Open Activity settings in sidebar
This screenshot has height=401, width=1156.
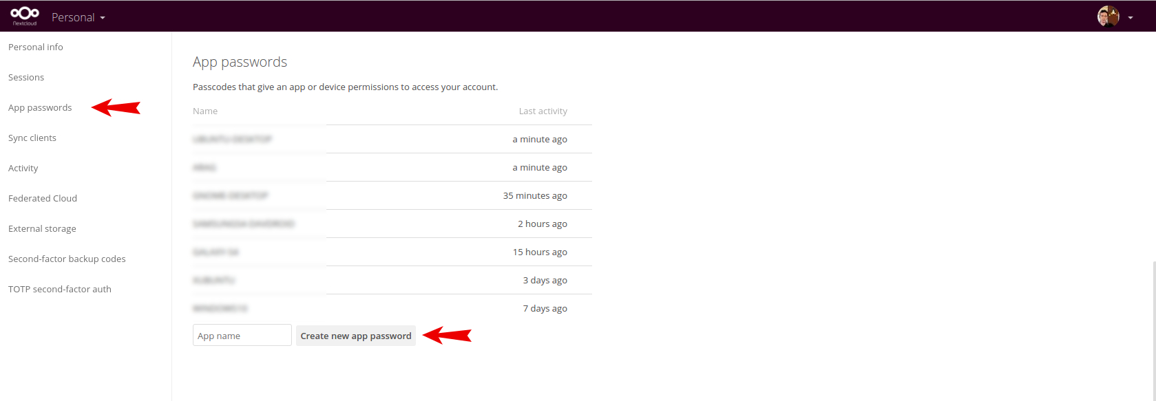(23, 168)
